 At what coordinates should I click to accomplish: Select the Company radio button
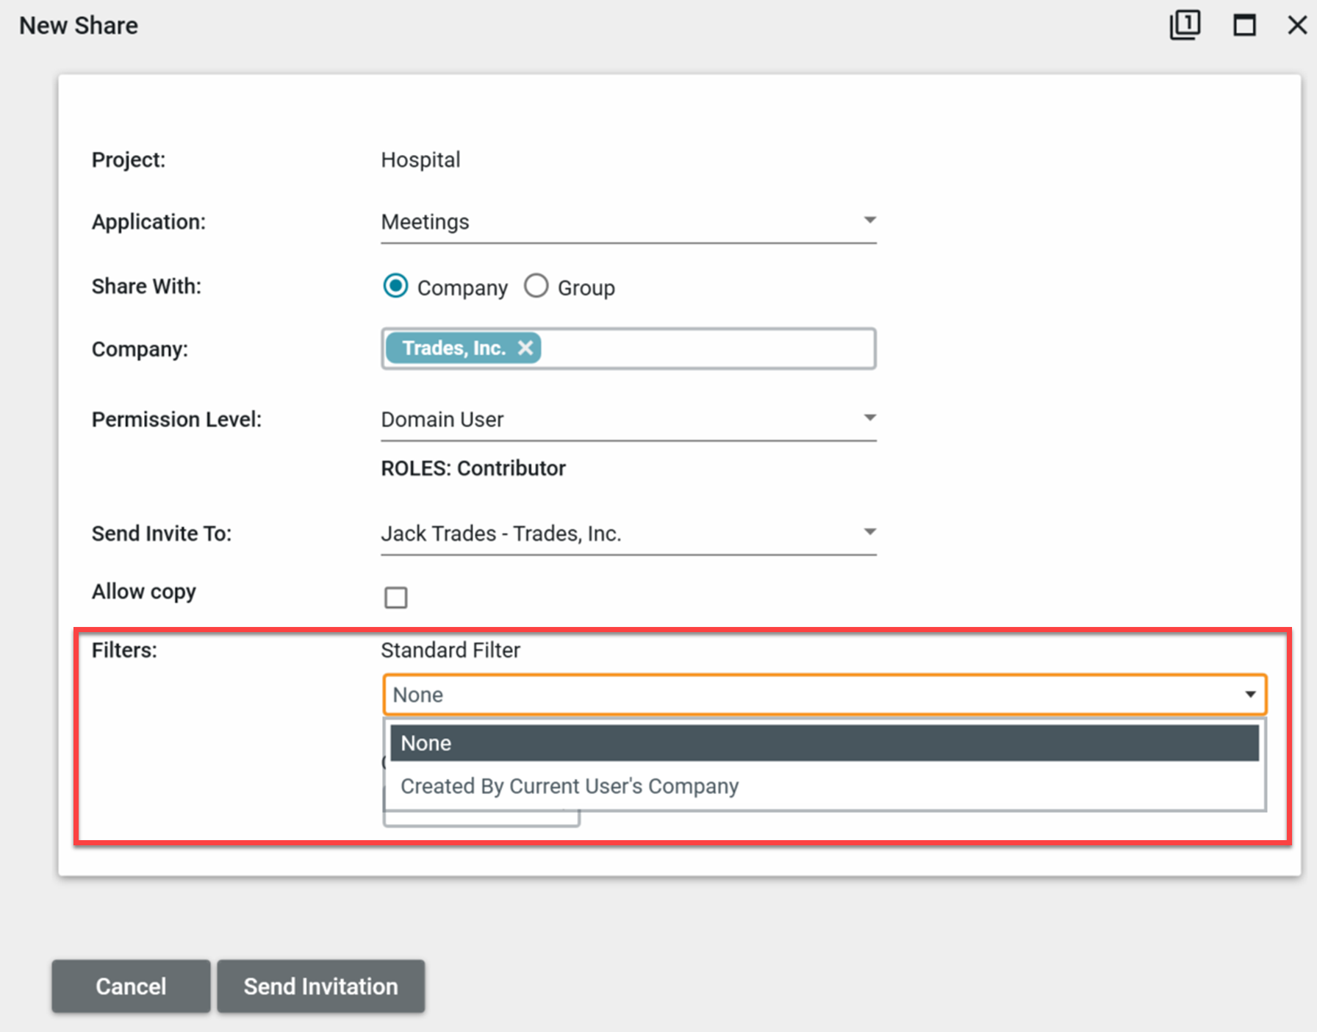[x=395, y=286]
